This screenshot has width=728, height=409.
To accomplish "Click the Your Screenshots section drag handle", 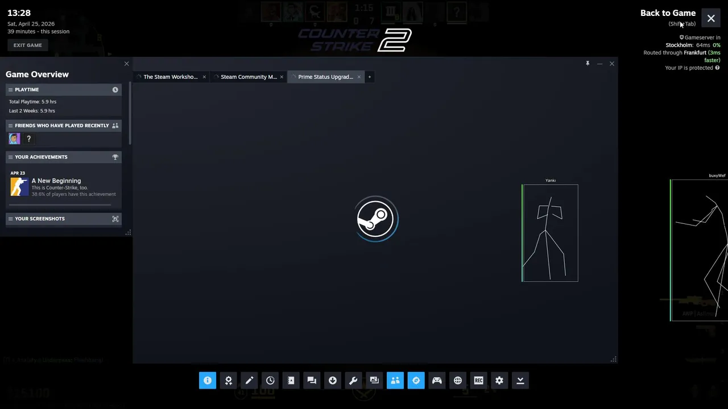I will click(x=10, y=219).
